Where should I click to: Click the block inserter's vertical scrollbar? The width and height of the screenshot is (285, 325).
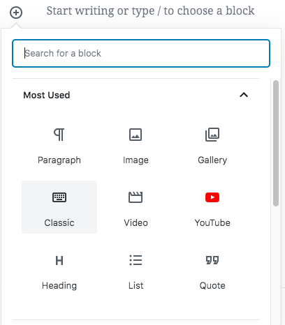276,143
